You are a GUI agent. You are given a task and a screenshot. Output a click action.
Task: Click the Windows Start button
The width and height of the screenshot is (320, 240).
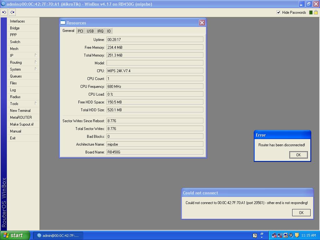(15, 235)
